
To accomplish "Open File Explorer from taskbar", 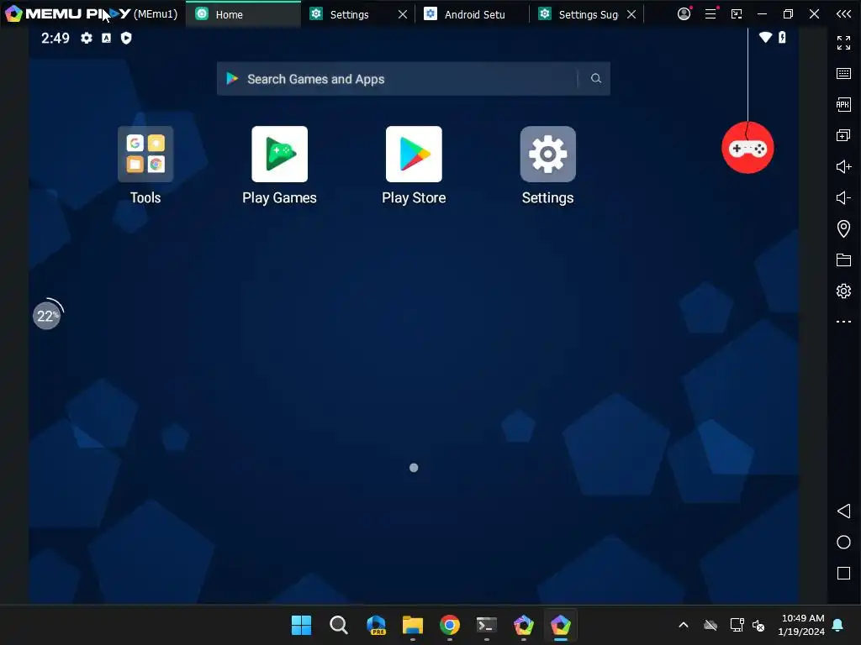I will [x=413, y=625].
